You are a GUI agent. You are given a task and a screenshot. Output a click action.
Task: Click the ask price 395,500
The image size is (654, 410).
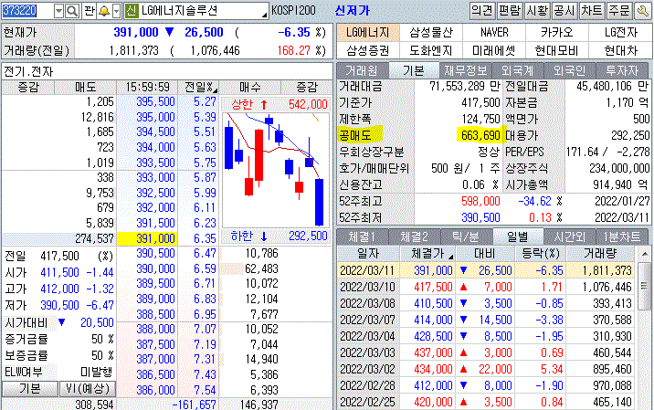(155, 101)
